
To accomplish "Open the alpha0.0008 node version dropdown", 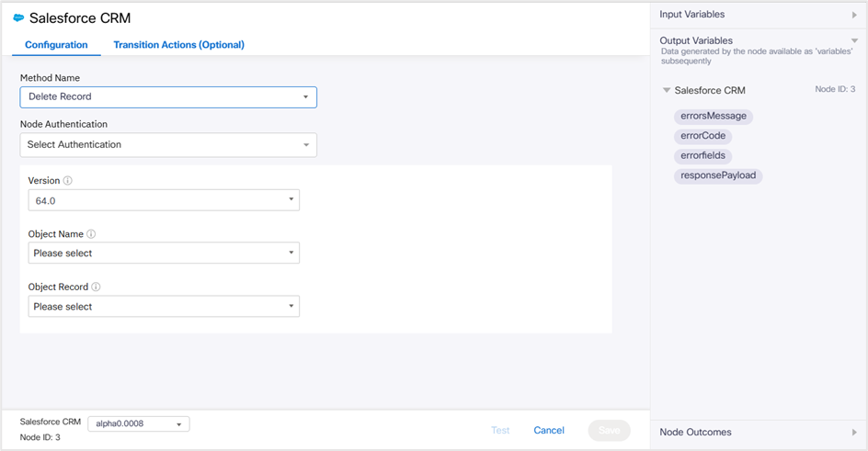I will (x=139, y=424).
